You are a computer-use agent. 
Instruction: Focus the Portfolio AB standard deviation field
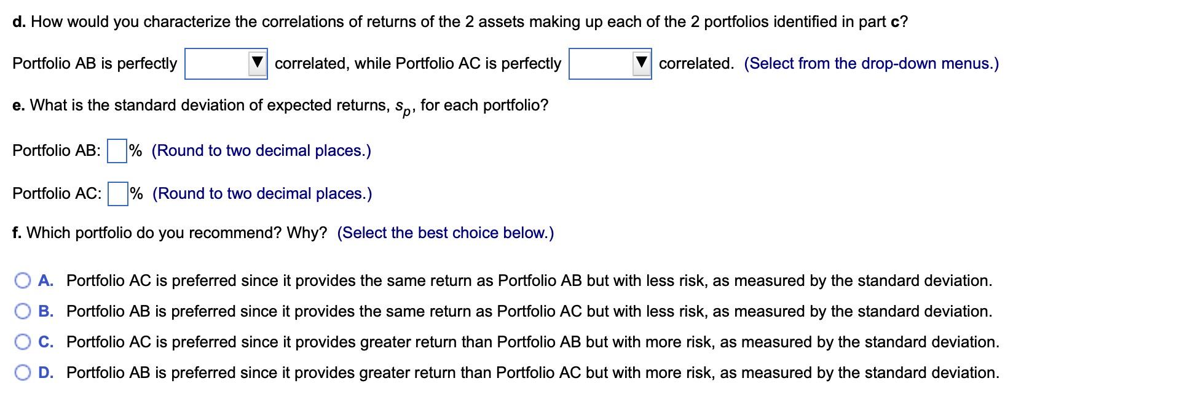click(117, 151)
